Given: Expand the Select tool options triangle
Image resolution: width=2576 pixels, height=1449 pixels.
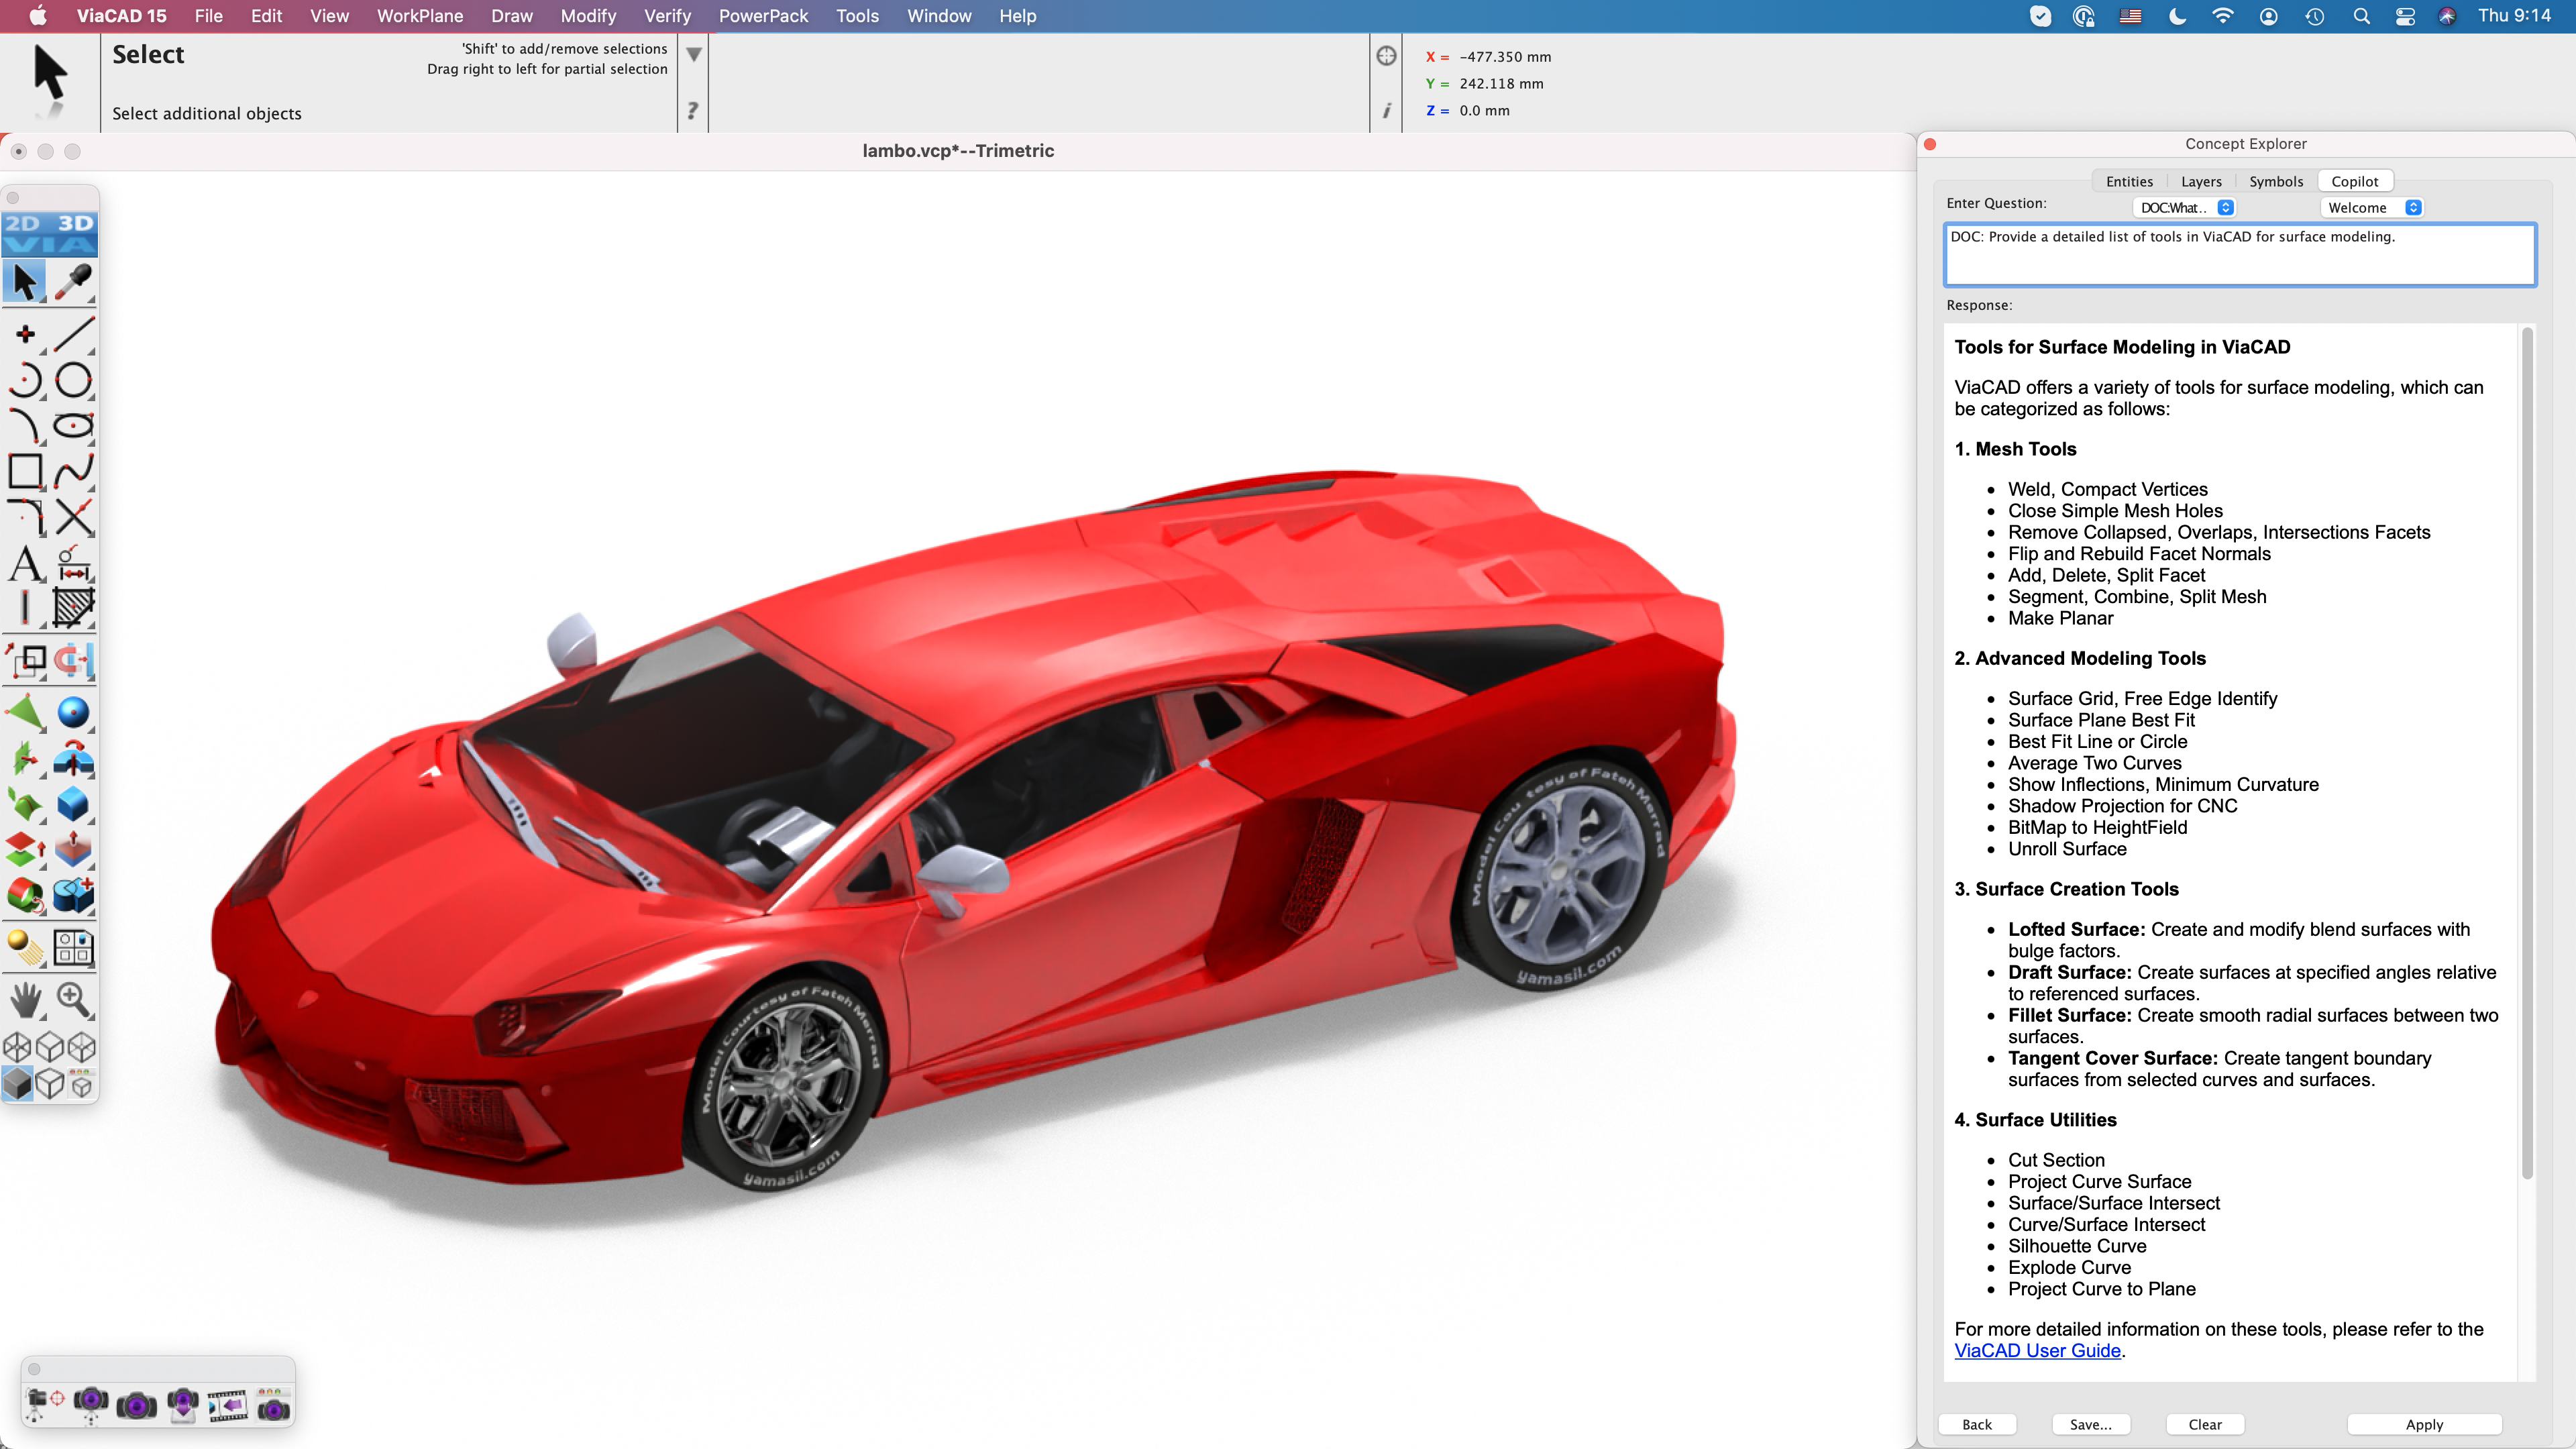Looking at the screenshot, I should (x=693, y=54).
